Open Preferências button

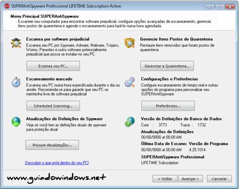168,106
